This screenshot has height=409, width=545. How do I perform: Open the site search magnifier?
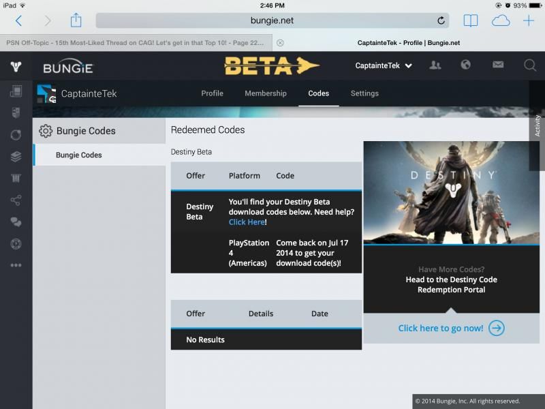tap(530, 65)
